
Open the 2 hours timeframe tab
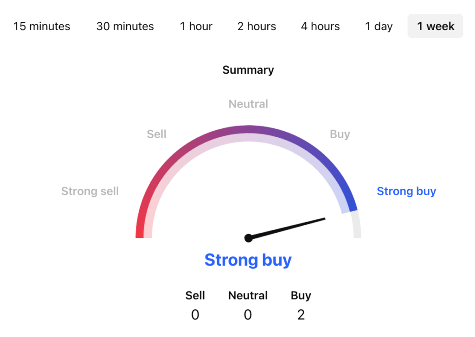click(257, 26)
